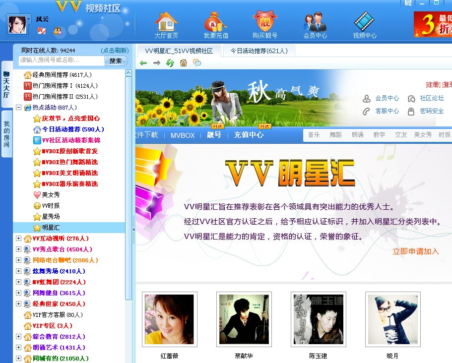Open MVBOX menu item

pos(183,135)
